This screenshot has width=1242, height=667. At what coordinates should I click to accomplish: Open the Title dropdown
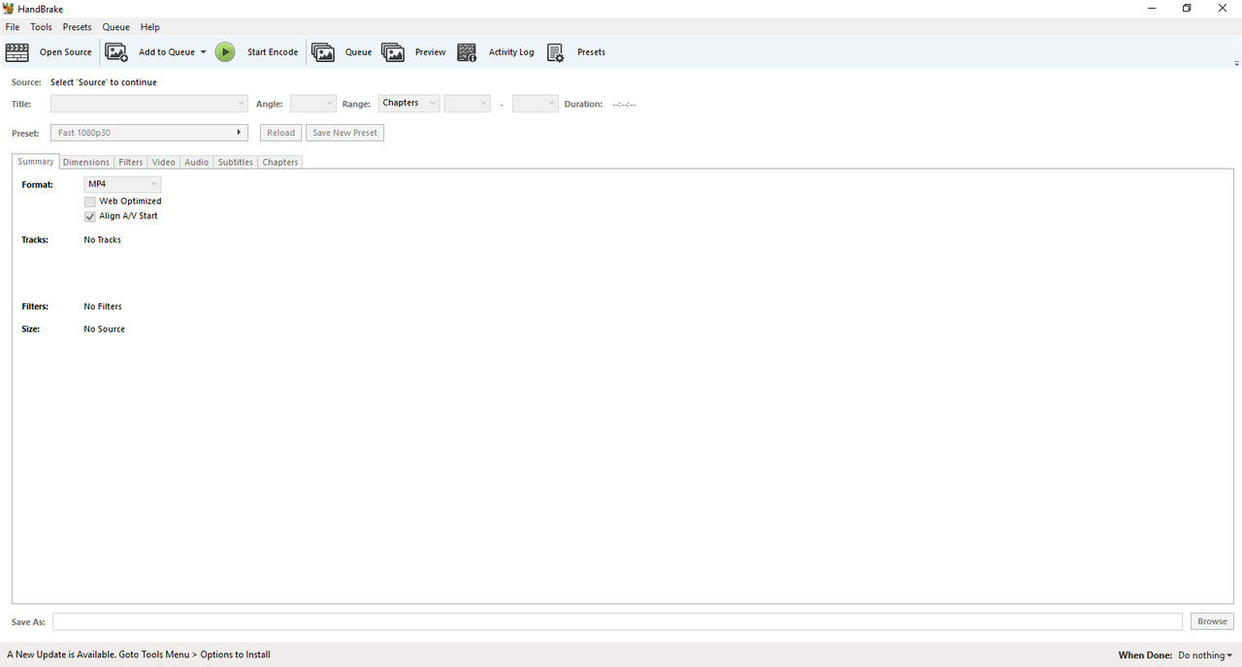(x=149, y=103)
